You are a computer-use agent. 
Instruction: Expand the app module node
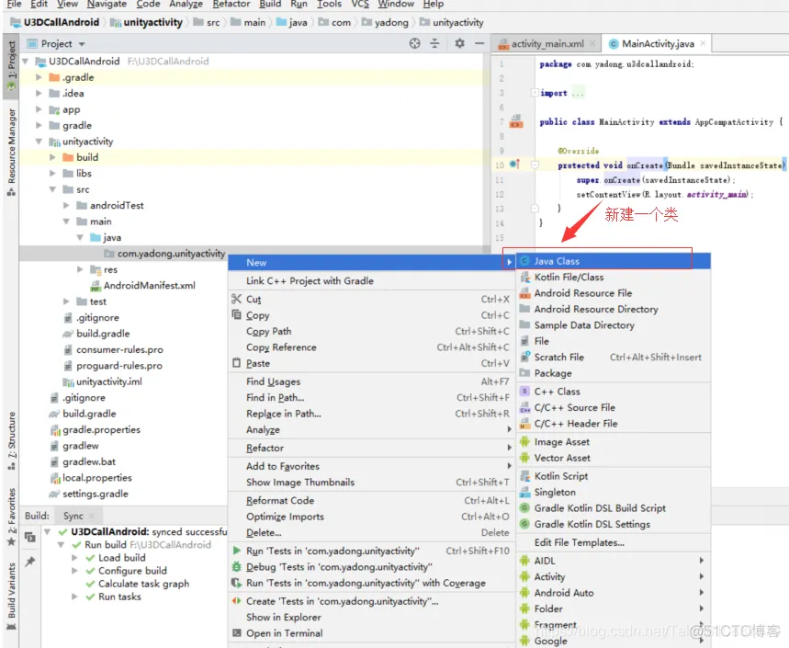coord(39,109)
